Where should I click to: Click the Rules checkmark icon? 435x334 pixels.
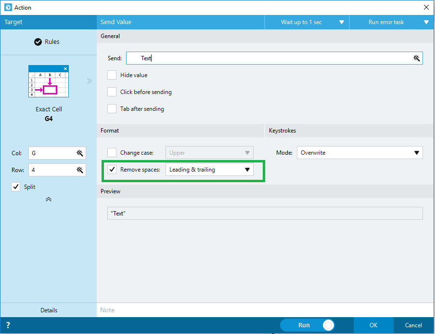pos(38,41)
